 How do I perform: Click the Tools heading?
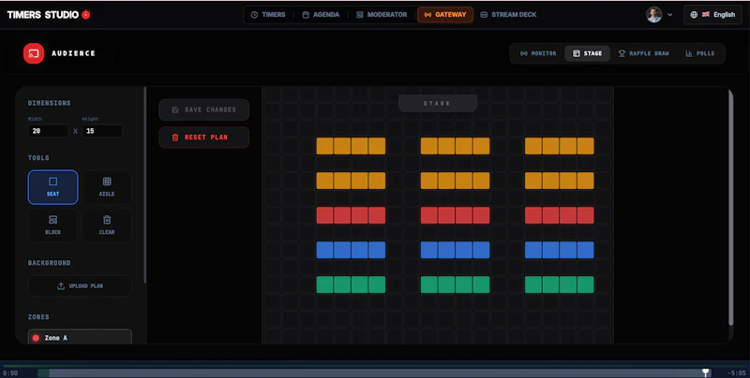[38, 158]
